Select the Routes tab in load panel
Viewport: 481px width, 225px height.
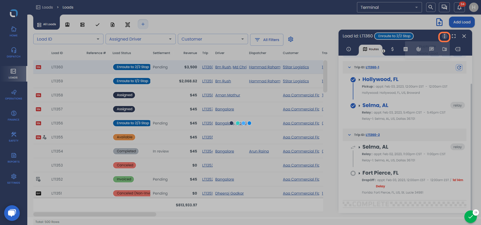click(371, 49)
